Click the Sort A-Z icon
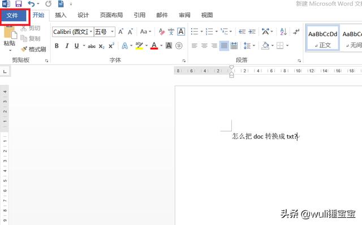Image resolution: width=362 pixels, height=225 pixels. point(283,32)
